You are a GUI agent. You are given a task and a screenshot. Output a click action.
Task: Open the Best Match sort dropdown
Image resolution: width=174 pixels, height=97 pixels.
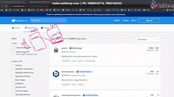149,40
